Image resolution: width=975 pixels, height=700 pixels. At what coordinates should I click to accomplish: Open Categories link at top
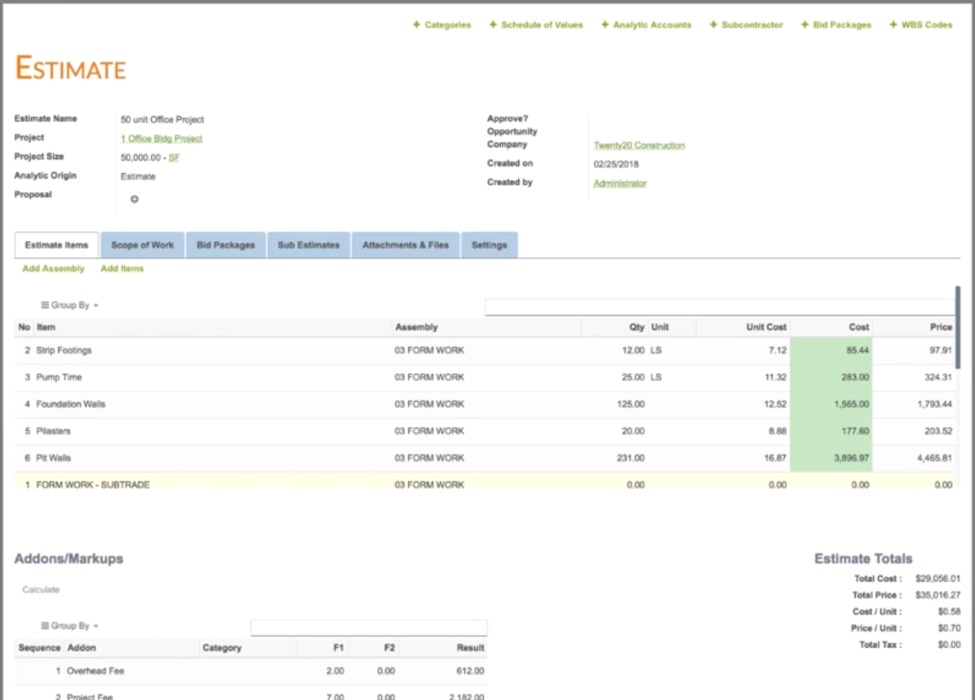(x=448, y=24)
